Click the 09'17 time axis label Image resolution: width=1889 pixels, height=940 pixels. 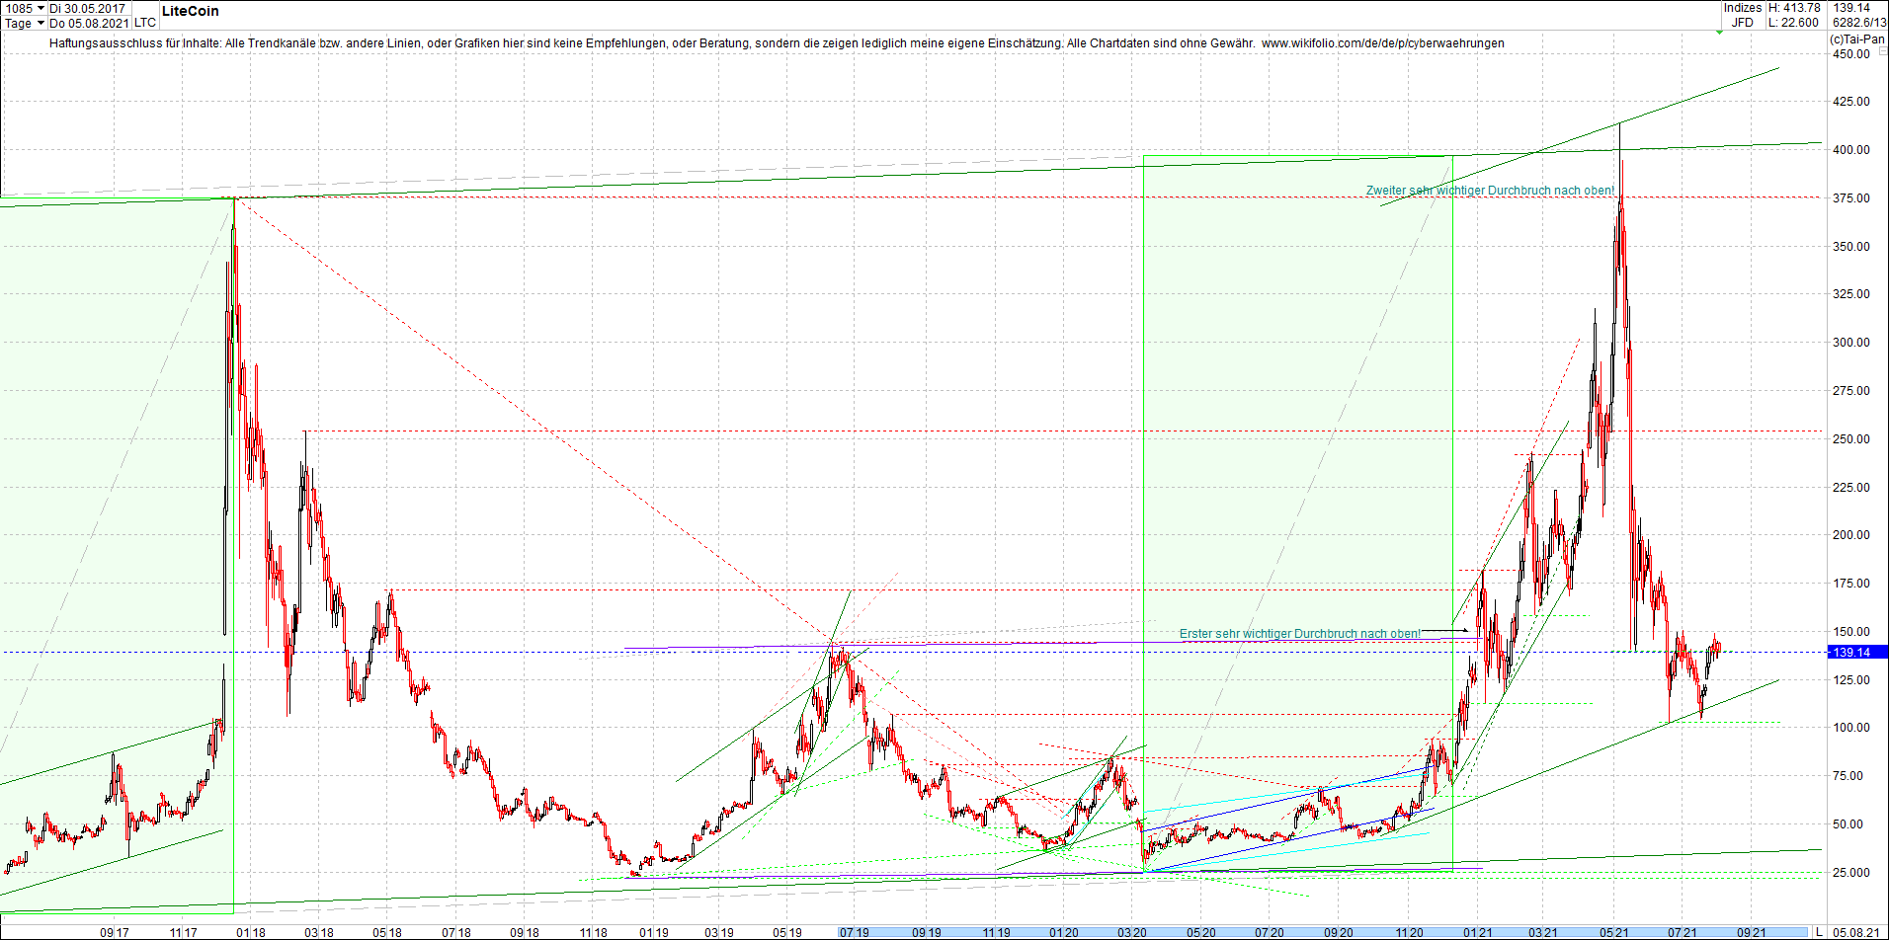(x=115, y=932)
